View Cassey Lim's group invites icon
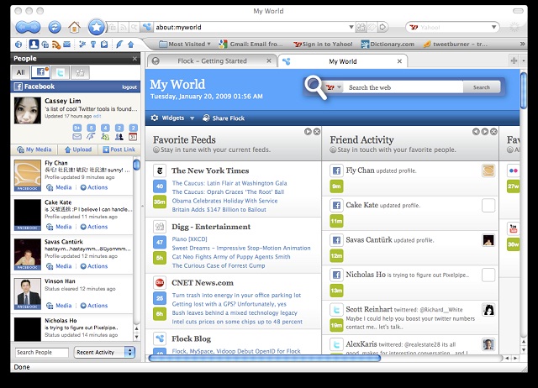Image resolution: width=538 pixels, height=388 pixels. click(x=119, y=136)
